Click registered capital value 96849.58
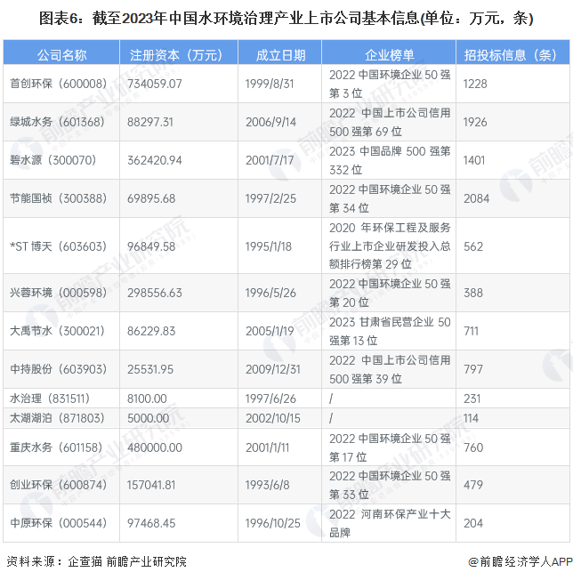Screen dimensions: 573x580 tap(151, 246)
